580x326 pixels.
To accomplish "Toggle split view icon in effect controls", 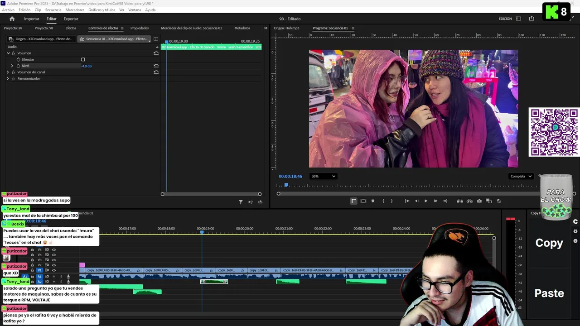I will (156, 39).
